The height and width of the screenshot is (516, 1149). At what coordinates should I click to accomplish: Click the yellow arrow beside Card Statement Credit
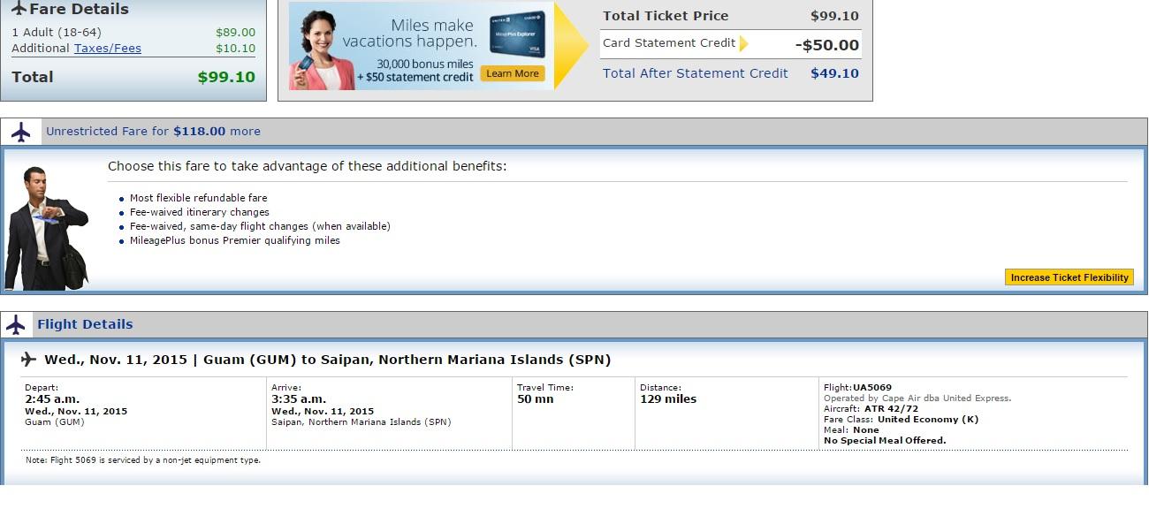tap(743, 43)
